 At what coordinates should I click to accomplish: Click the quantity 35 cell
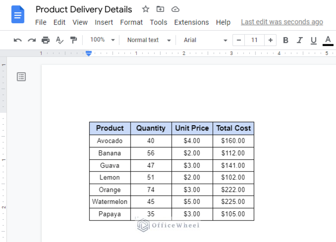pos(151,214)
